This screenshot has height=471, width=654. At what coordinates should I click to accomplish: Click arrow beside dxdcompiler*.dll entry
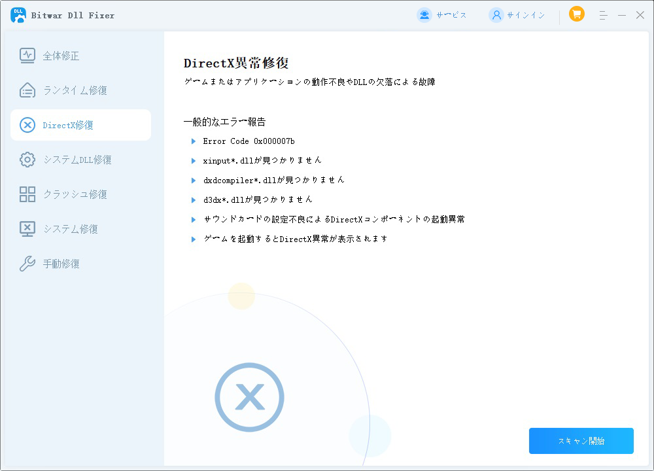tap(194, 181)
